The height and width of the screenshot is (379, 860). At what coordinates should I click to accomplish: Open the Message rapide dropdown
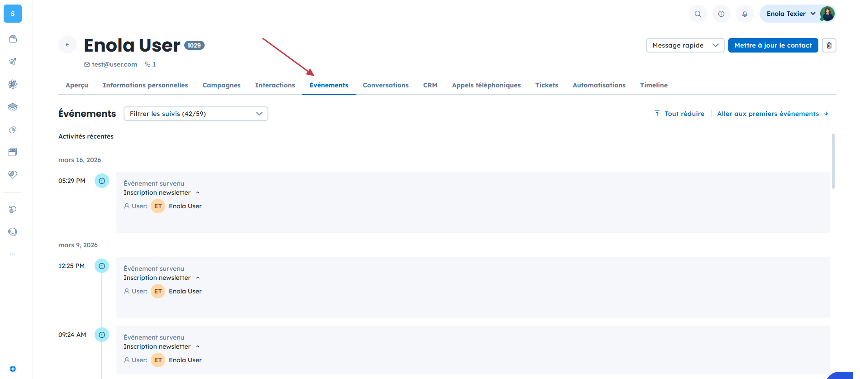685,45
